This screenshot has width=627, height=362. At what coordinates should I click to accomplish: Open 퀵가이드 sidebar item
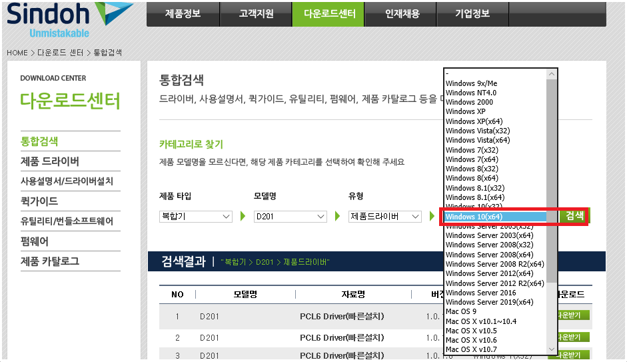pos(39,201)
